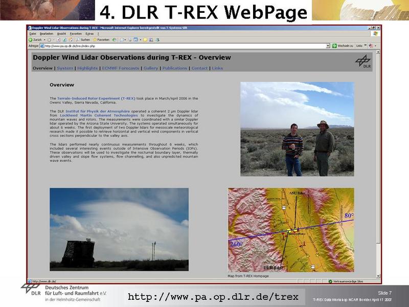Open the Extras menu

coord(89,34)
